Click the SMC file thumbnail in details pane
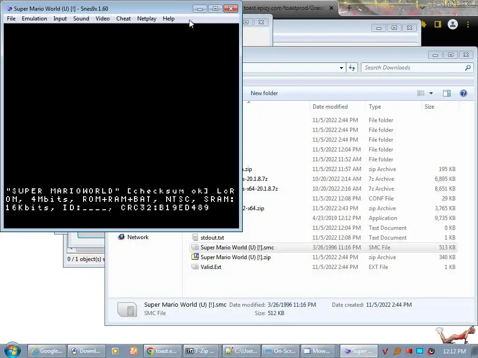This screenshot has width=478, height=358. coord(127,309)
